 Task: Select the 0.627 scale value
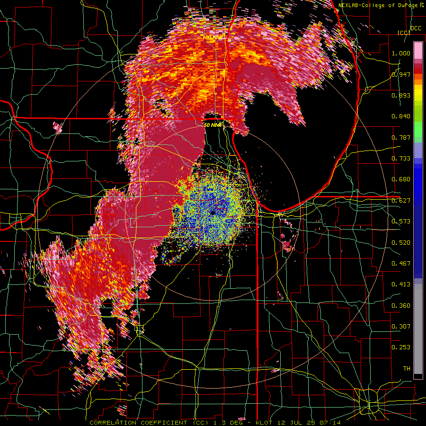tap(401, 201)
